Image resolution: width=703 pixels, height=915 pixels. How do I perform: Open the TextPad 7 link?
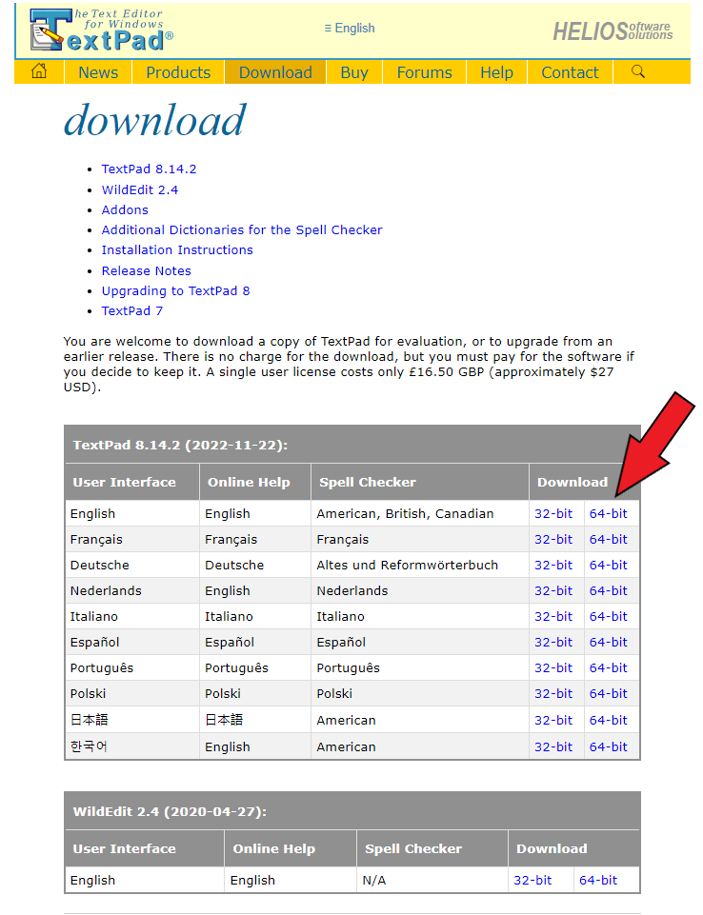coord(132,311)
